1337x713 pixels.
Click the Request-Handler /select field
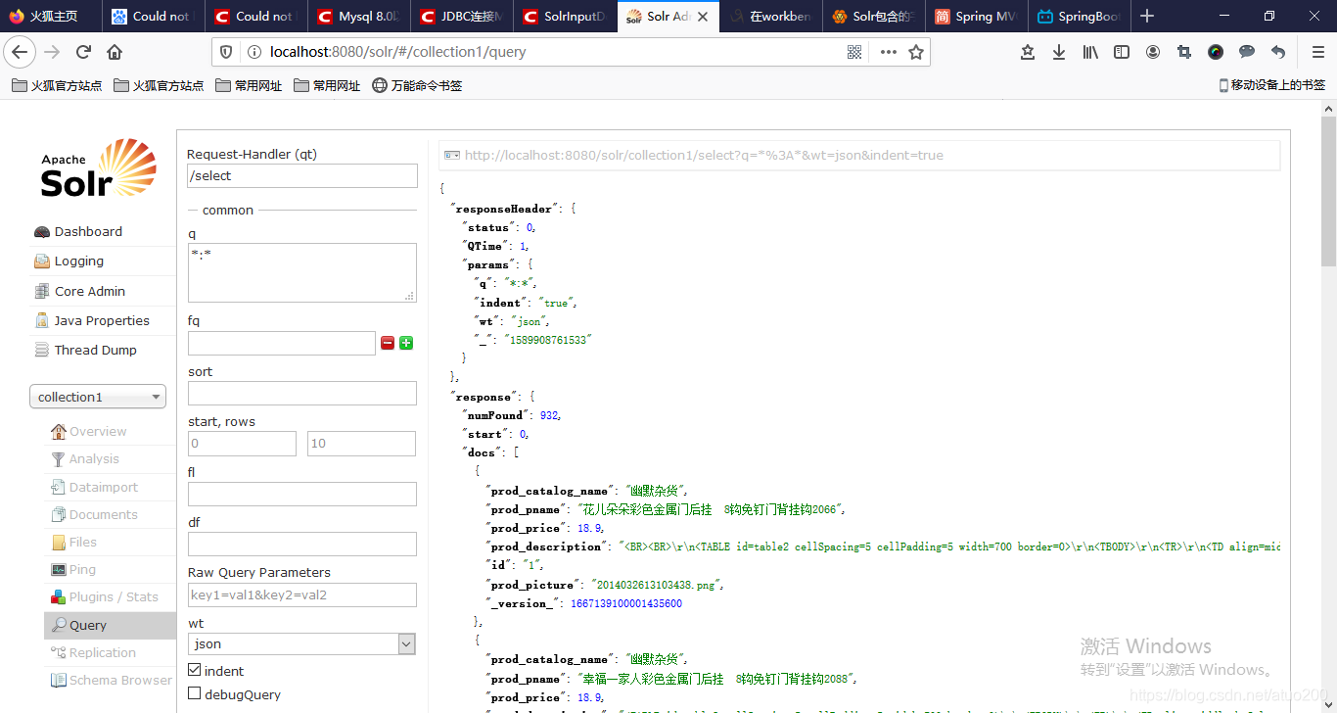tap(302, 175)
